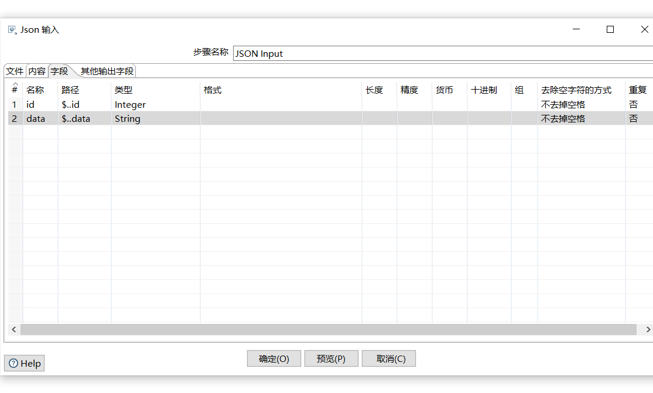Click the 去除空字符的方式 column header

pos(582,90)
